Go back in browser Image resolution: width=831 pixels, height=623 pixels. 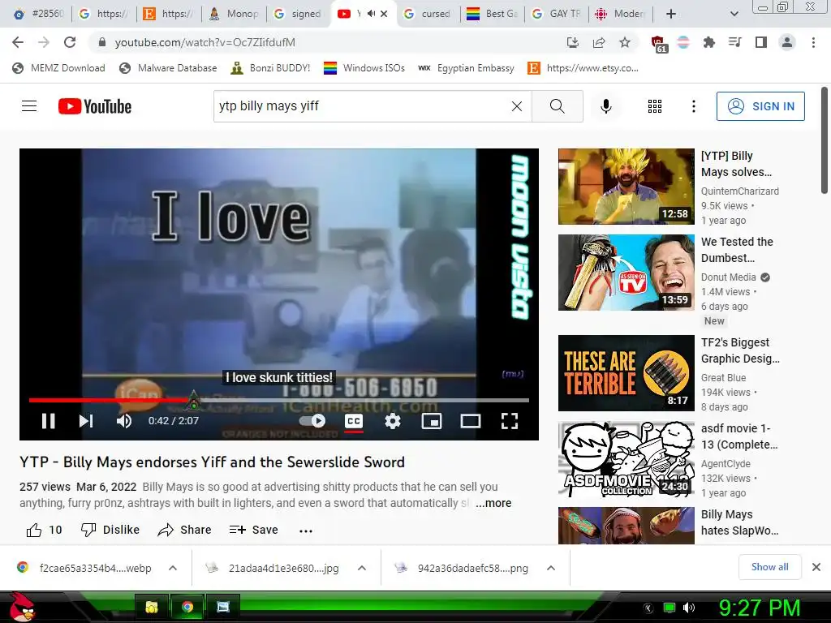click(18, 42)
